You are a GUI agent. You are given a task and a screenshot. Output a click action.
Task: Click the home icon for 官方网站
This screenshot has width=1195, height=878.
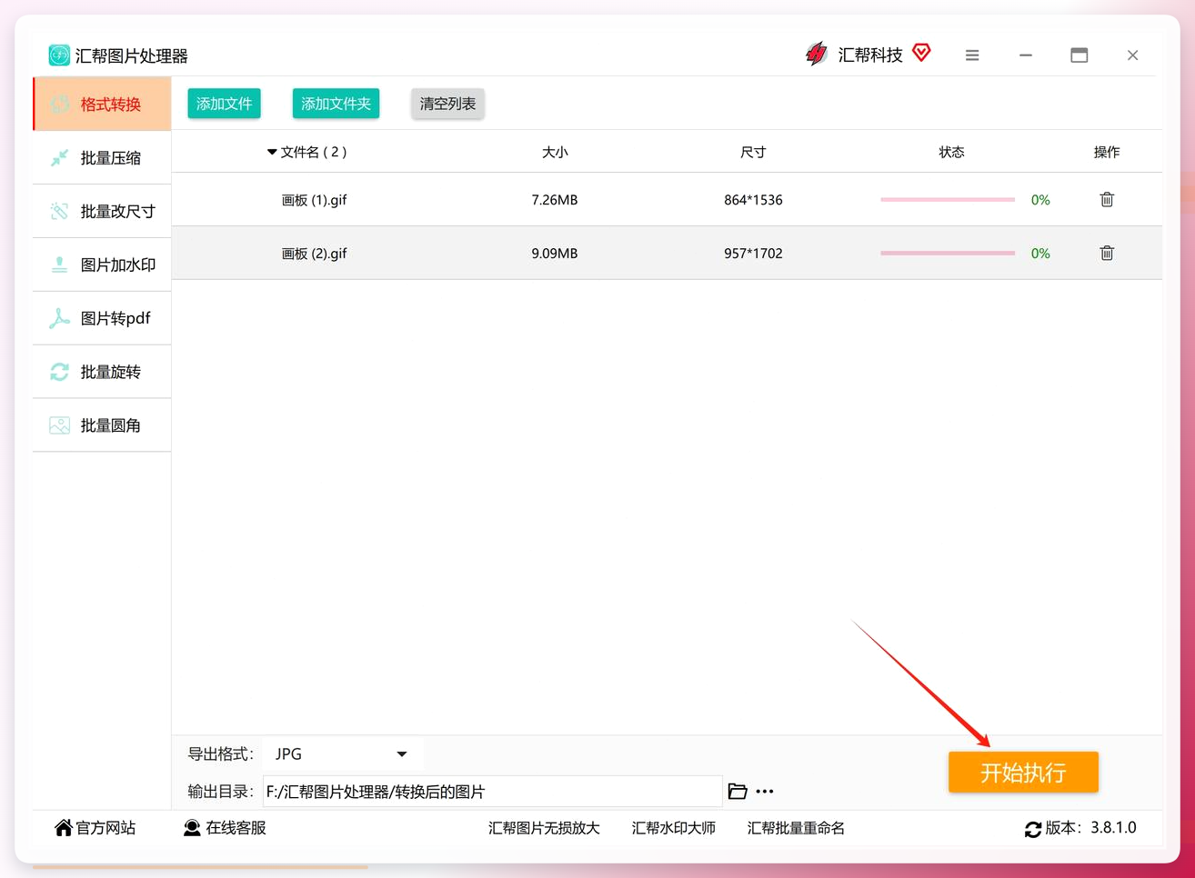64,827
